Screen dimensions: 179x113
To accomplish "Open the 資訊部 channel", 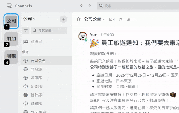I will (46, 78).
